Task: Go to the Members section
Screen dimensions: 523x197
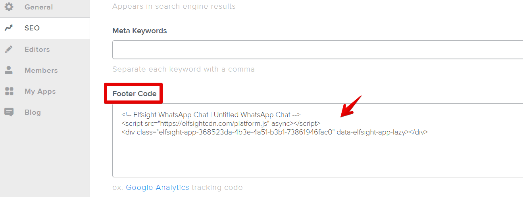Action: 41,70
